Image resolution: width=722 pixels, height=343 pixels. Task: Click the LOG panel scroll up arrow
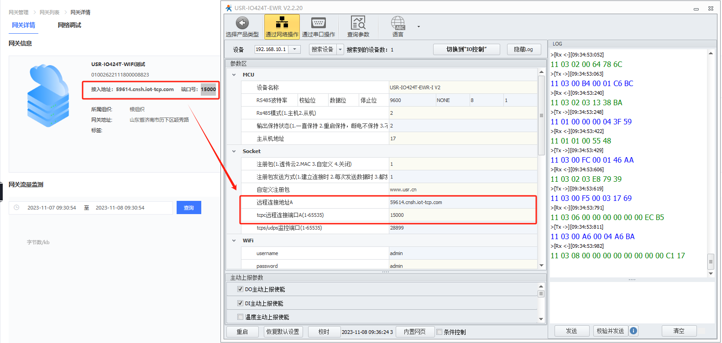tap(711, 53)
